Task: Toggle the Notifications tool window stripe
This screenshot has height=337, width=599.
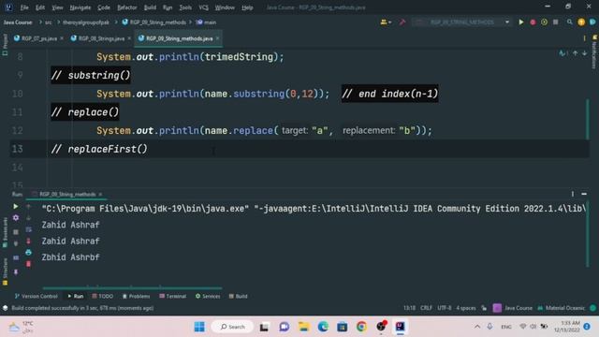Action: [x=594, y=51]
